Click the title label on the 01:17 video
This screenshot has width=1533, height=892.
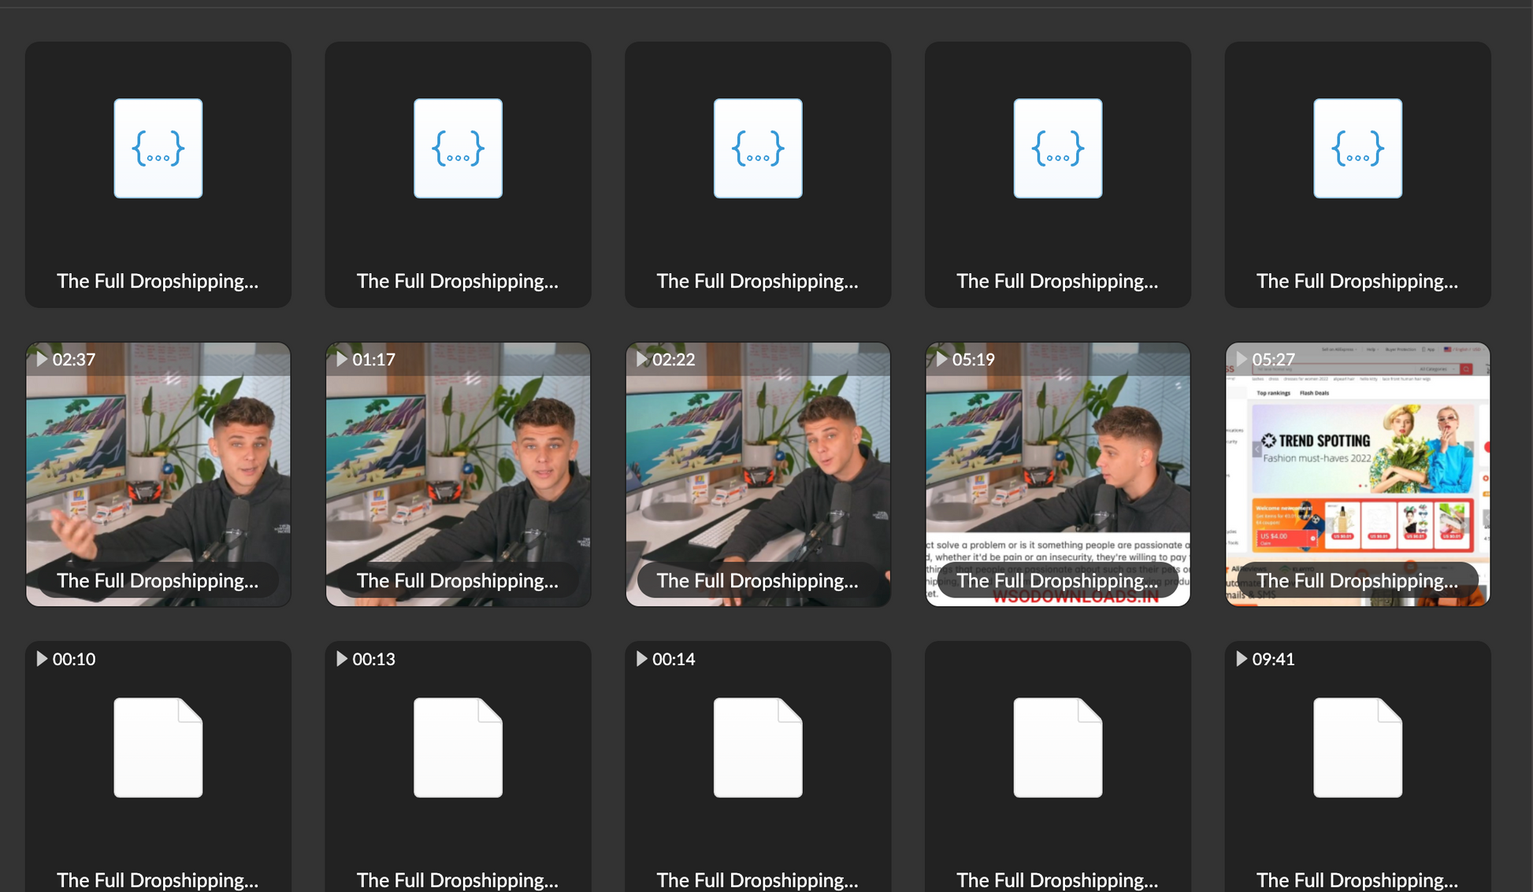(458, 580)
